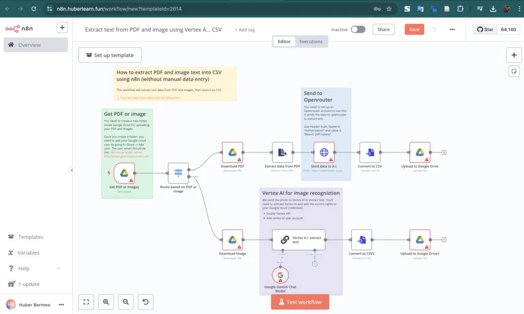Viewport: 524px width, 314px height.
Task: Open the Convert to CSV node
Action: coord(369,152)
